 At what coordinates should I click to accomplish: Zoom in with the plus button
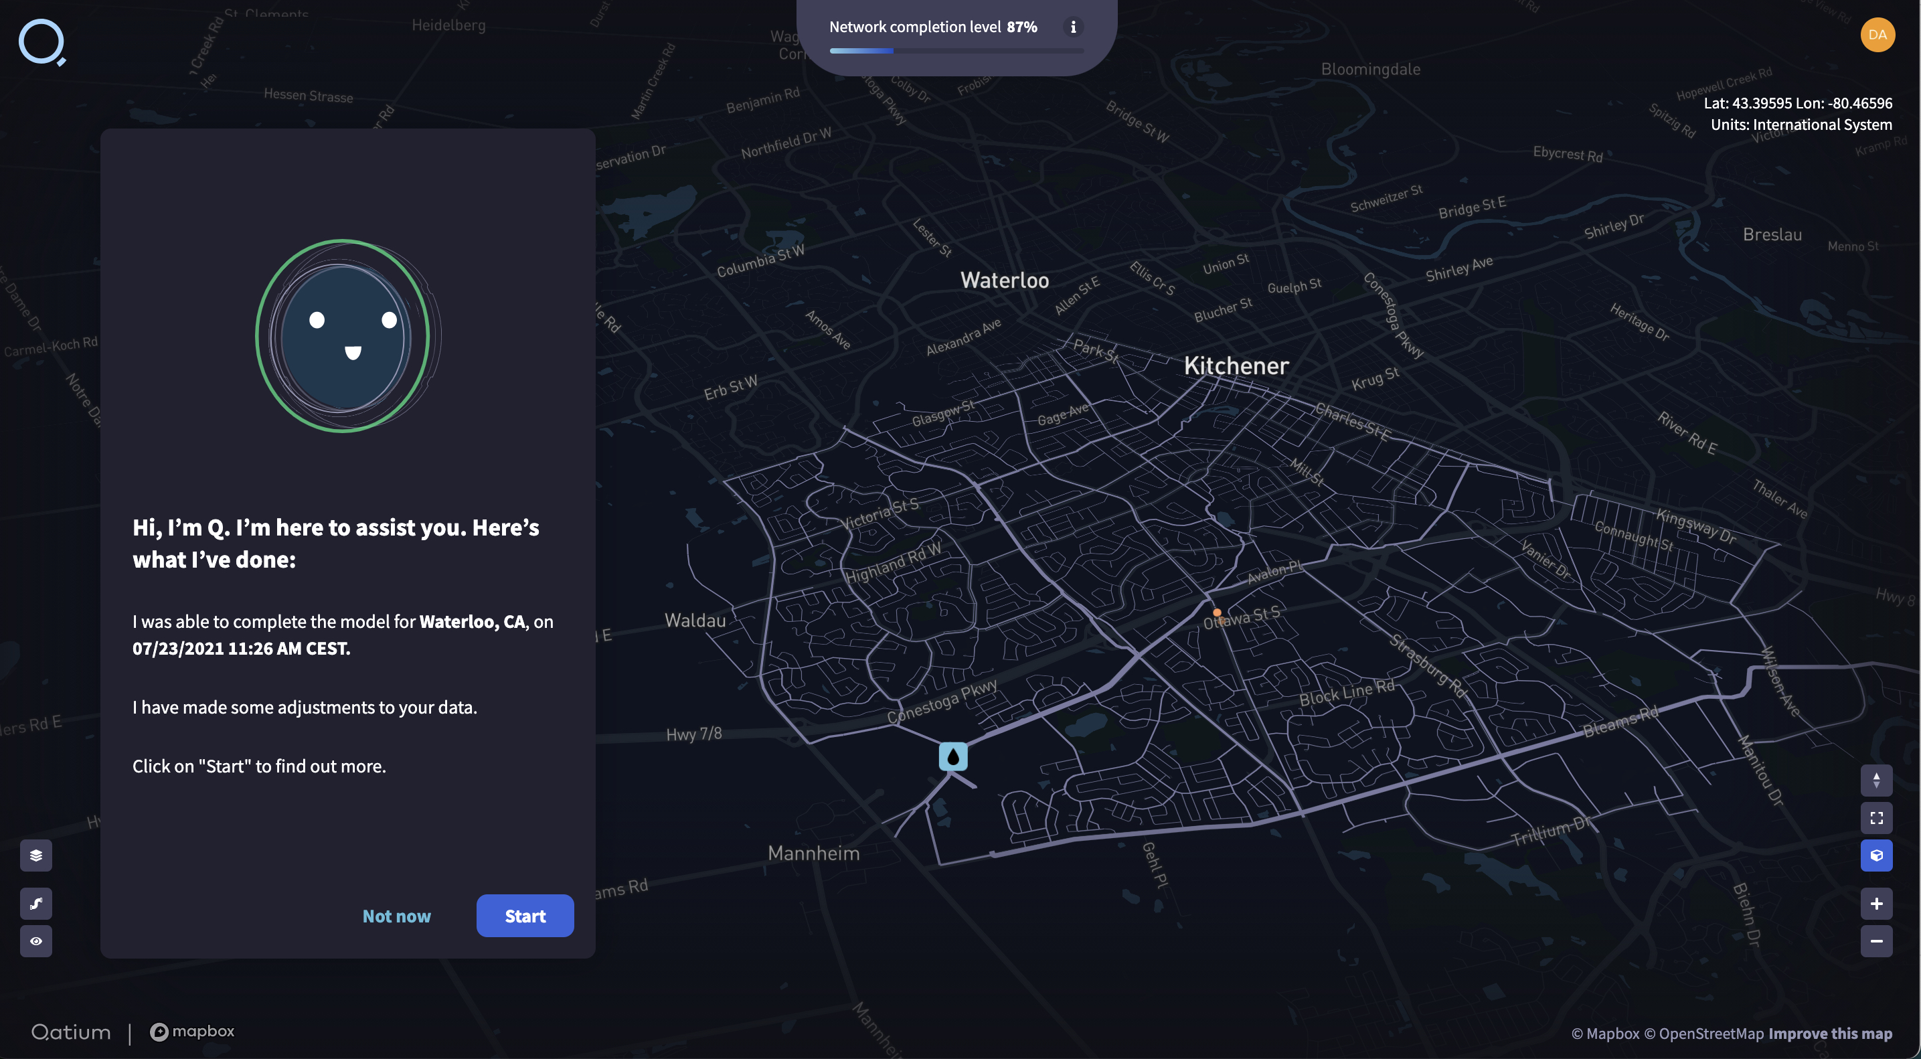(1876, 904)
